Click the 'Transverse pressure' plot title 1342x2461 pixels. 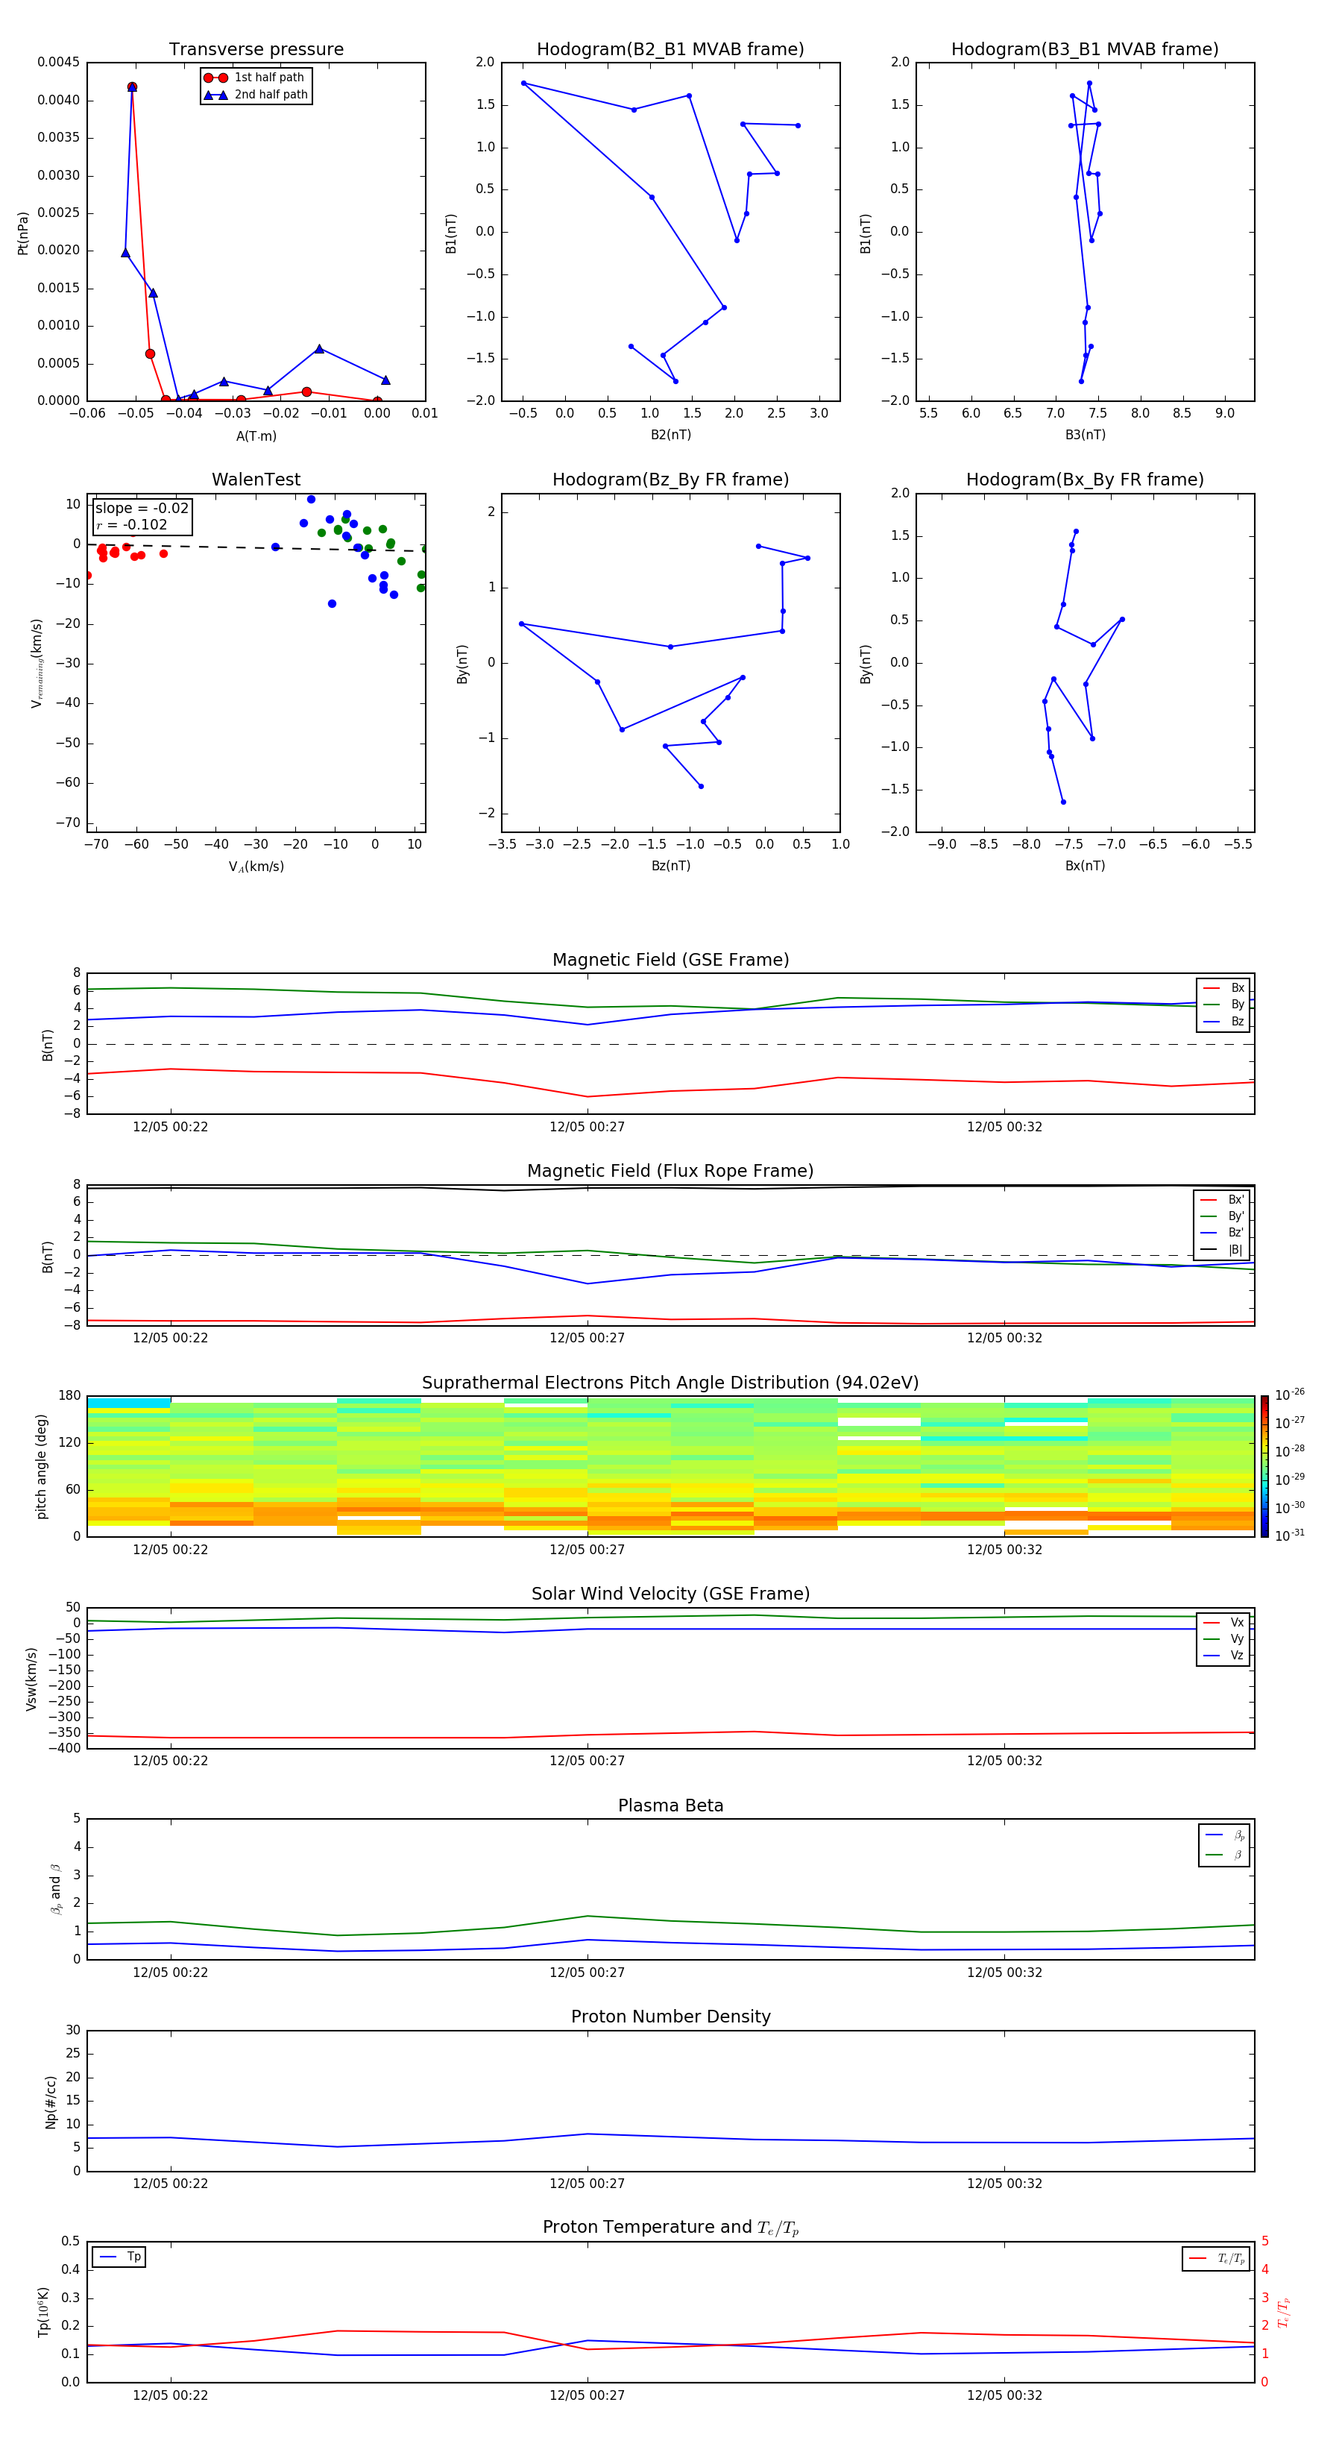point(256,50)
